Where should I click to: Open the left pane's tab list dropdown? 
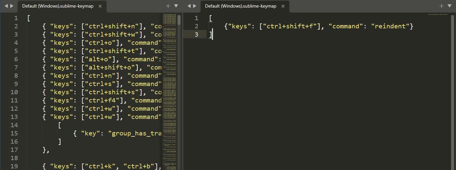pyautogui.click(x=176, y=6)
